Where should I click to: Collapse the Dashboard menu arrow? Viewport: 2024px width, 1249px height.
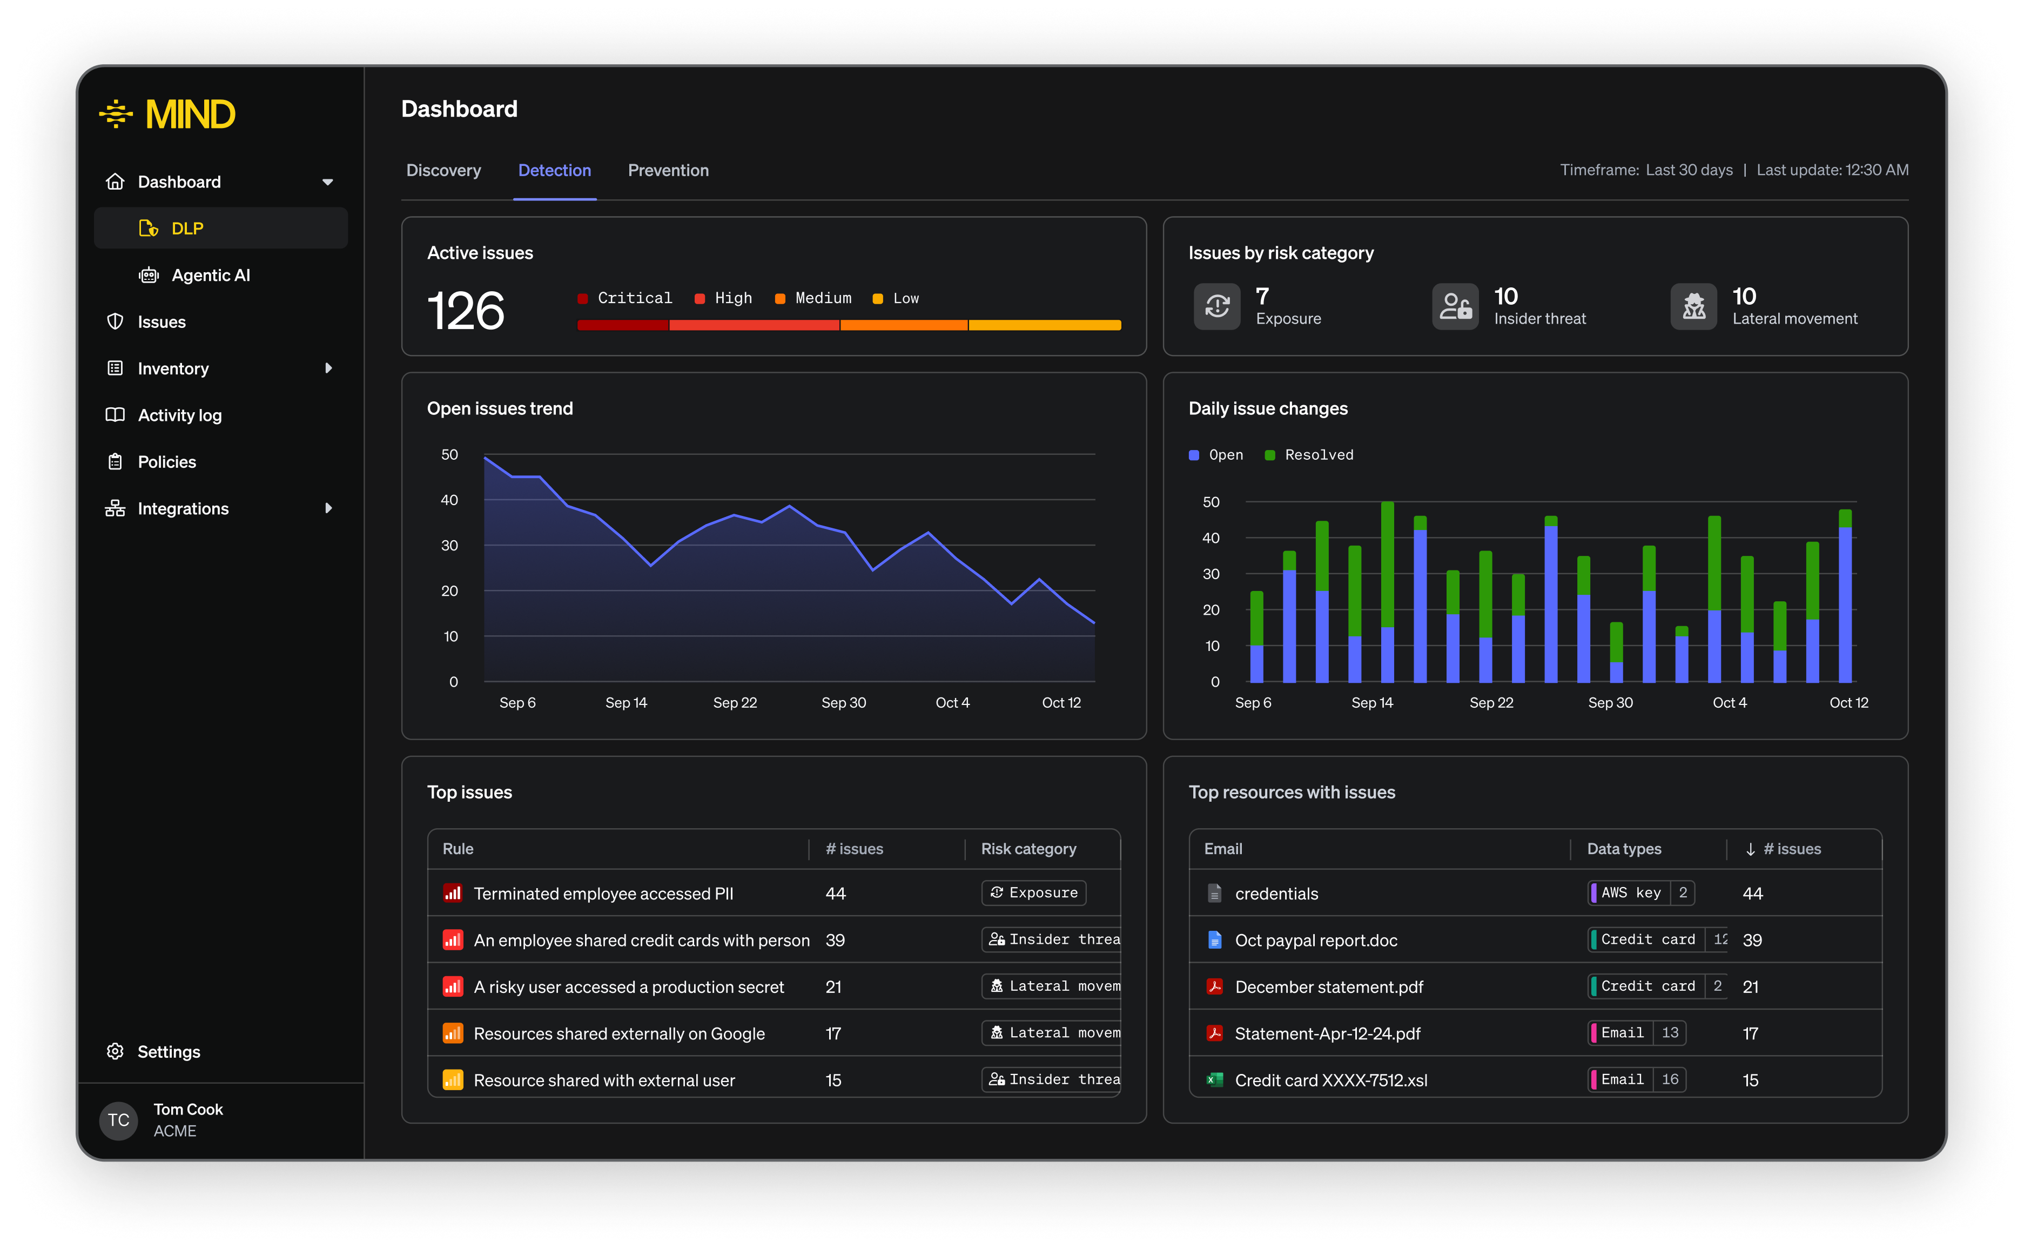point(328,182)
